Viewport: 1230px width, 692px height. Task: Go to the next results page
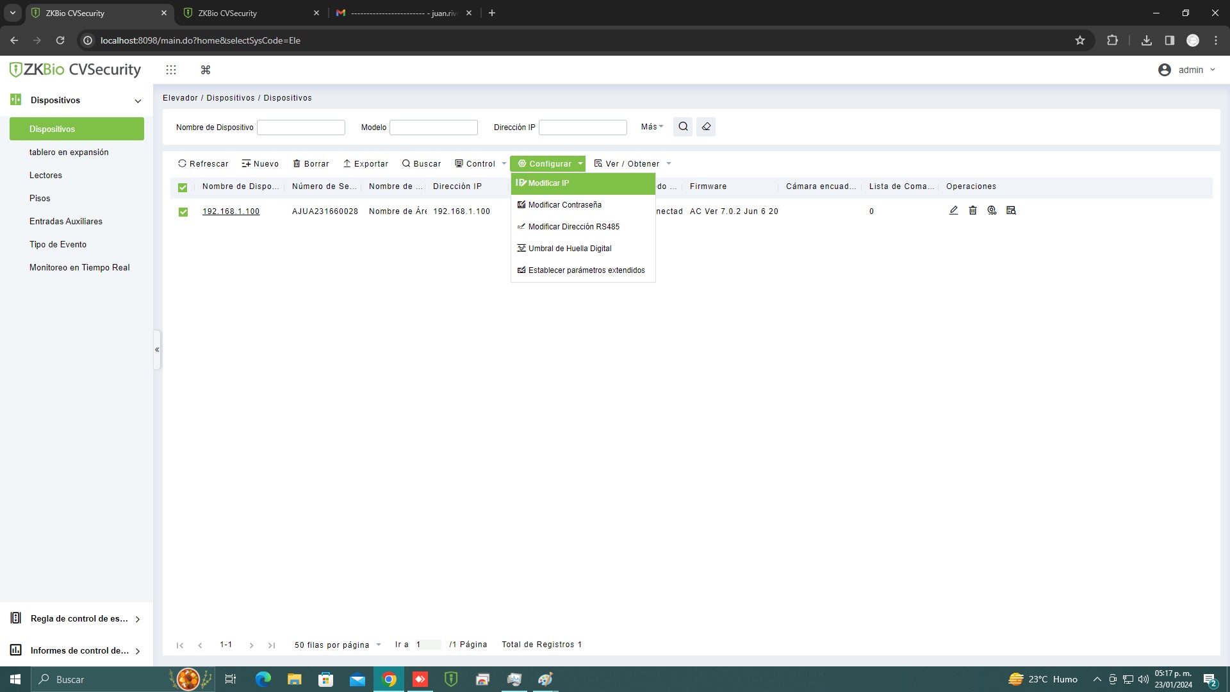tap(251, 645)
